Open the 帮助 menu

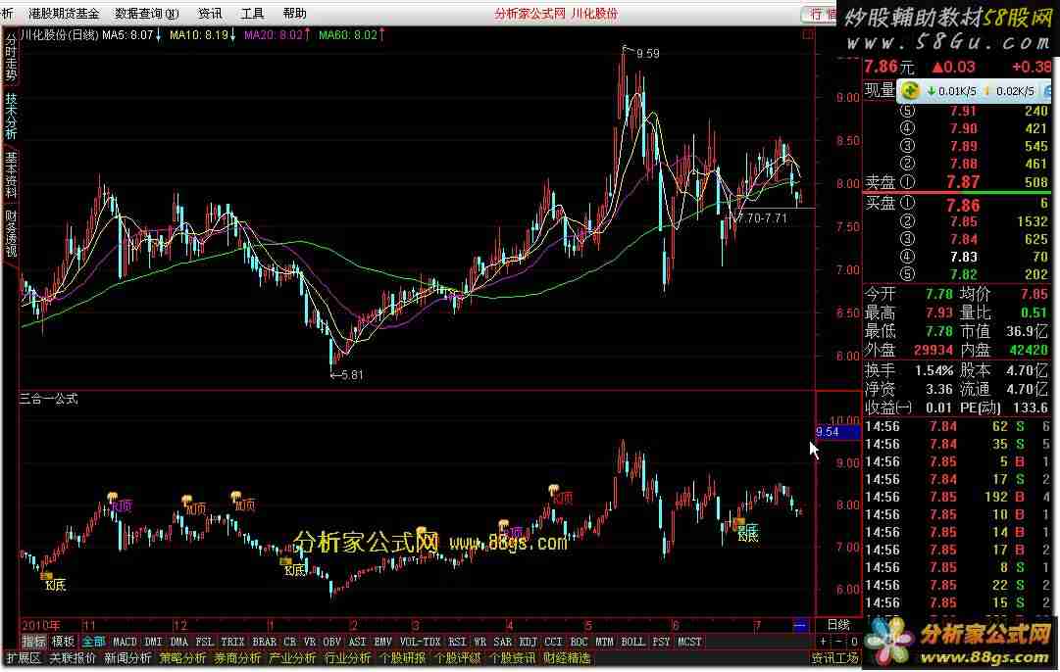pyautogui.click(x=295, y=14)
